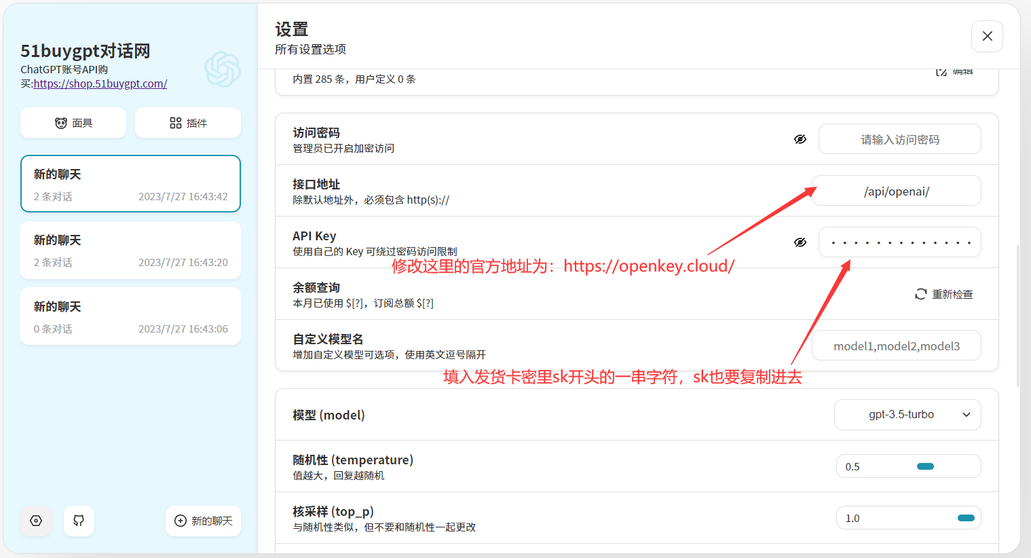The width and height of the screenshot is (1031, 558).
Task: Click the 模型 (model) label
Action: [329, 415]
